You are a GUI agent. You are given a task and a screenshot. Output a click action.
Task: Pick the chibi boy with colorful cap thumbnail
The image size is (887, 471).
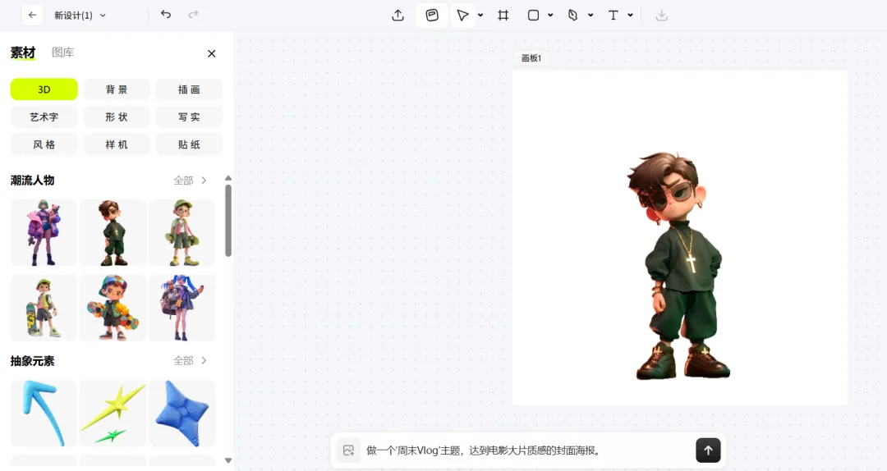[x=113, y=308]
